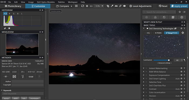189x100 pixels.
Task: Enable Selective Tone switch
Action: point(147,82)
